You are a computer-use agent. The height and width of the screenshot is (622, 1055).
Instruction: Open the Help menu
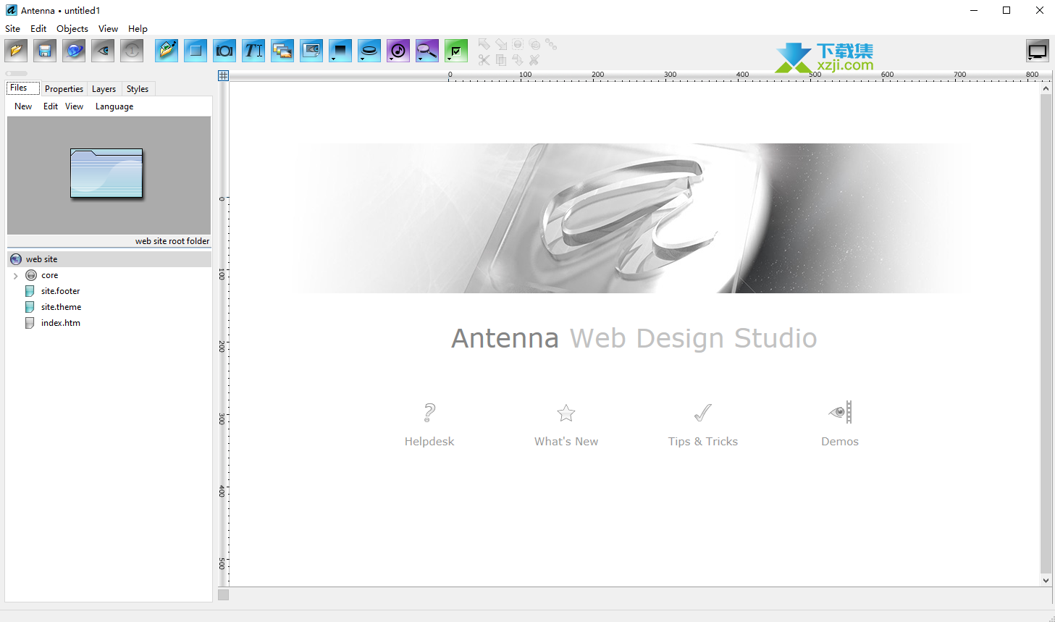138,29
